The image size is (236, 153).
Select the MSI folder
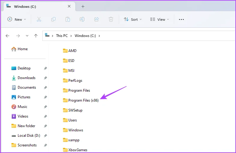[69, 71]
